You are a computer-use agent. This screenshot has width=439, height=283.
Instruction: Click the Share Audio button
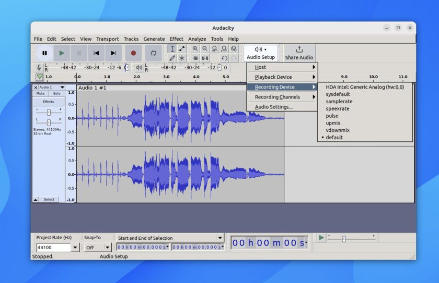tap(299, 53)
